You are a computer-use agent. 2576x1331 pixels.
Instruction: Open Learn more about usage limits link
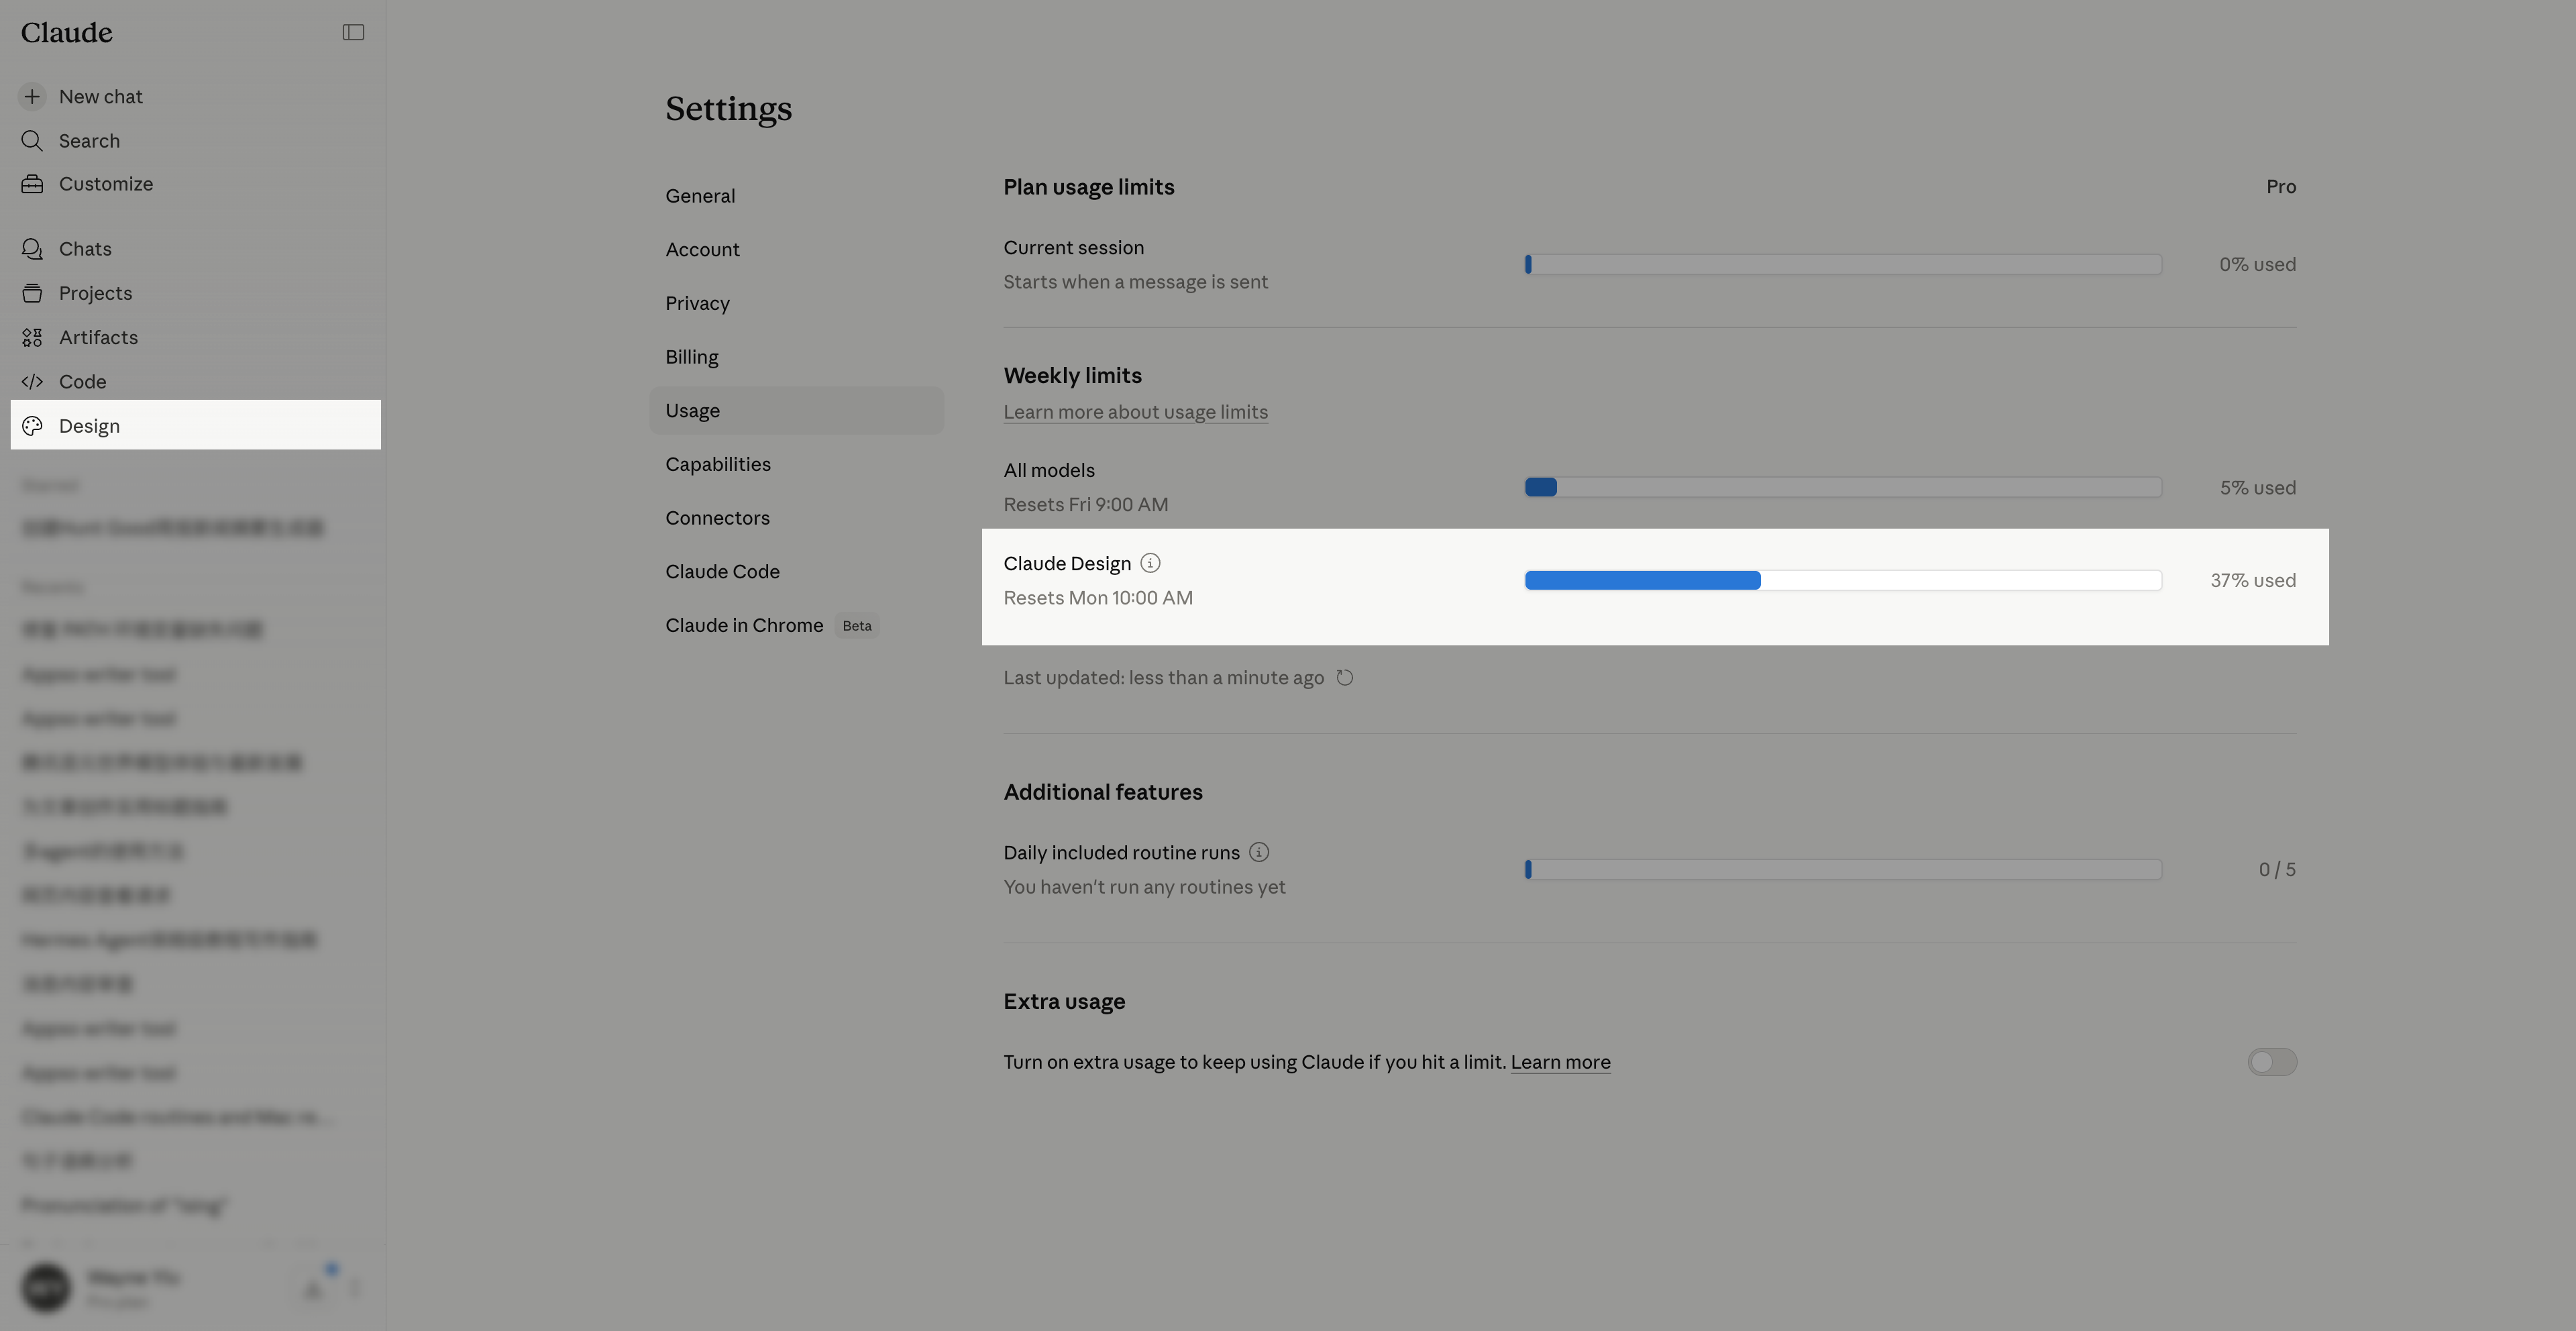coord(1135,412)
